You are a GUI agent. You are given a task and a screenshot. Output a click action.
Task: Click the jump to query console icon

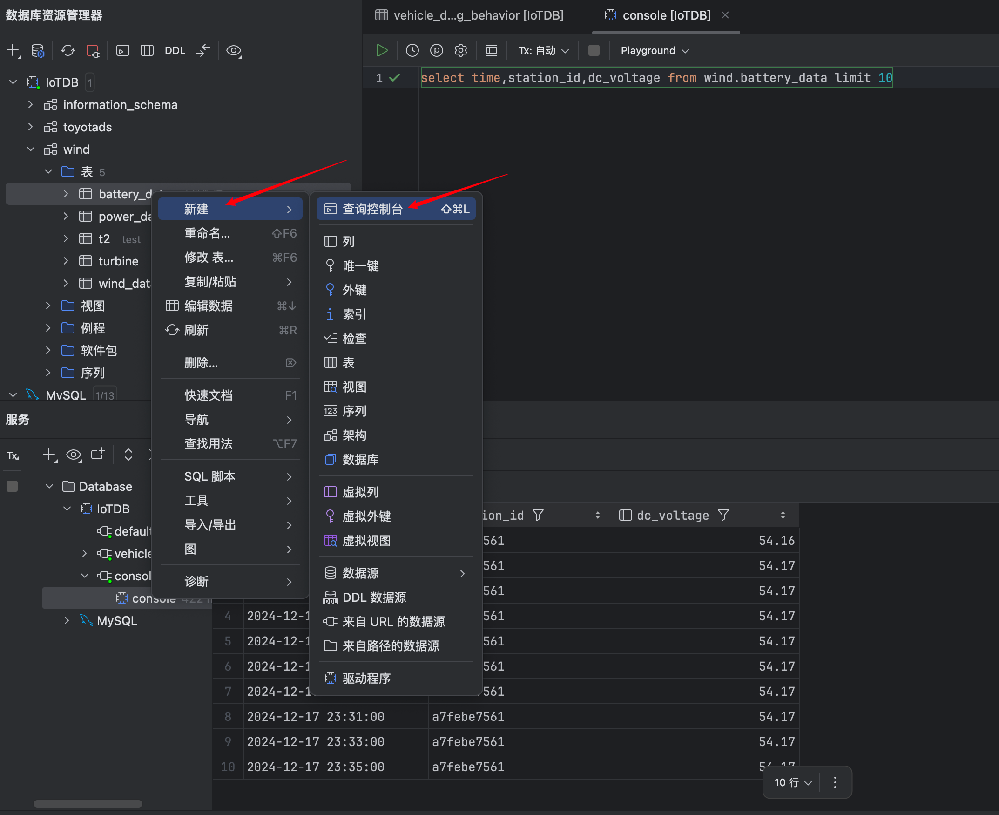tap(123, 50)
